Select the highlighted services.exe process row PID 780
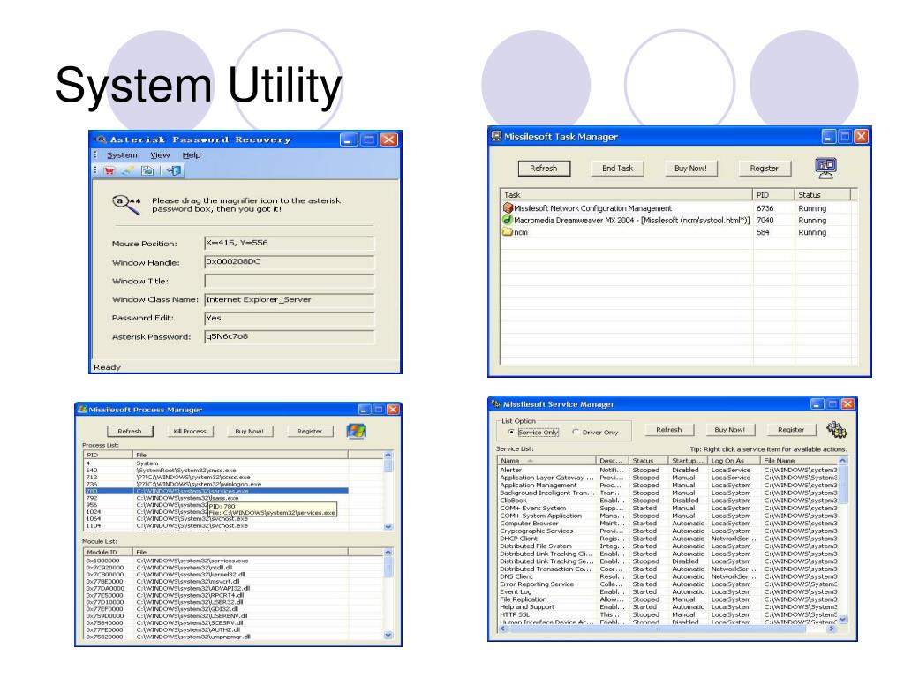 point(215,491)
